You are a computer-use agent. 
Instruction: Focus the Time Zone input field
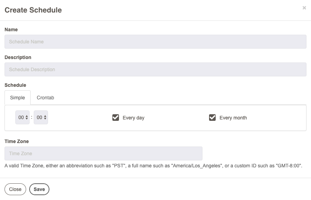point(103,153)
